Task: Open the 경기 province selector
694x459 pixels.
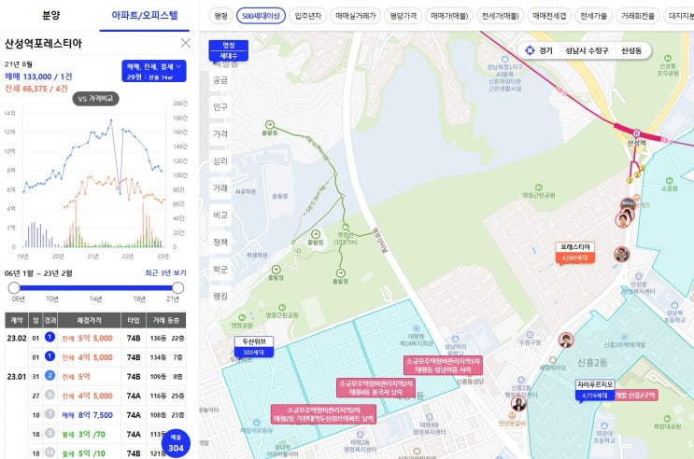Action: (x=545, y=50)
